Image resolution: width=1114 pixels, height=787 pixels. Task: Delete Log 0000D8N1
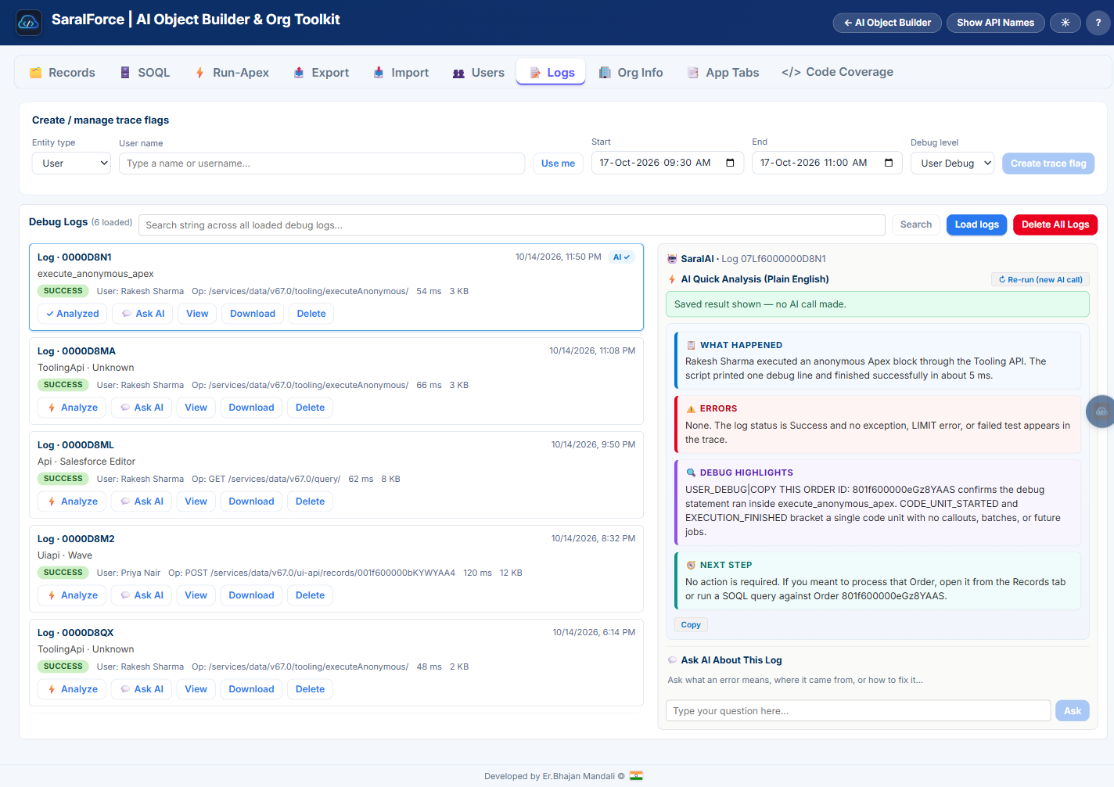click(311, 314)
